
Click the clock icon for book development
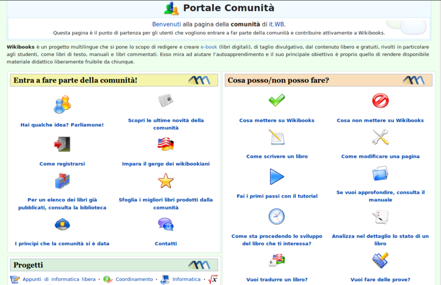[x=277, y=216]
